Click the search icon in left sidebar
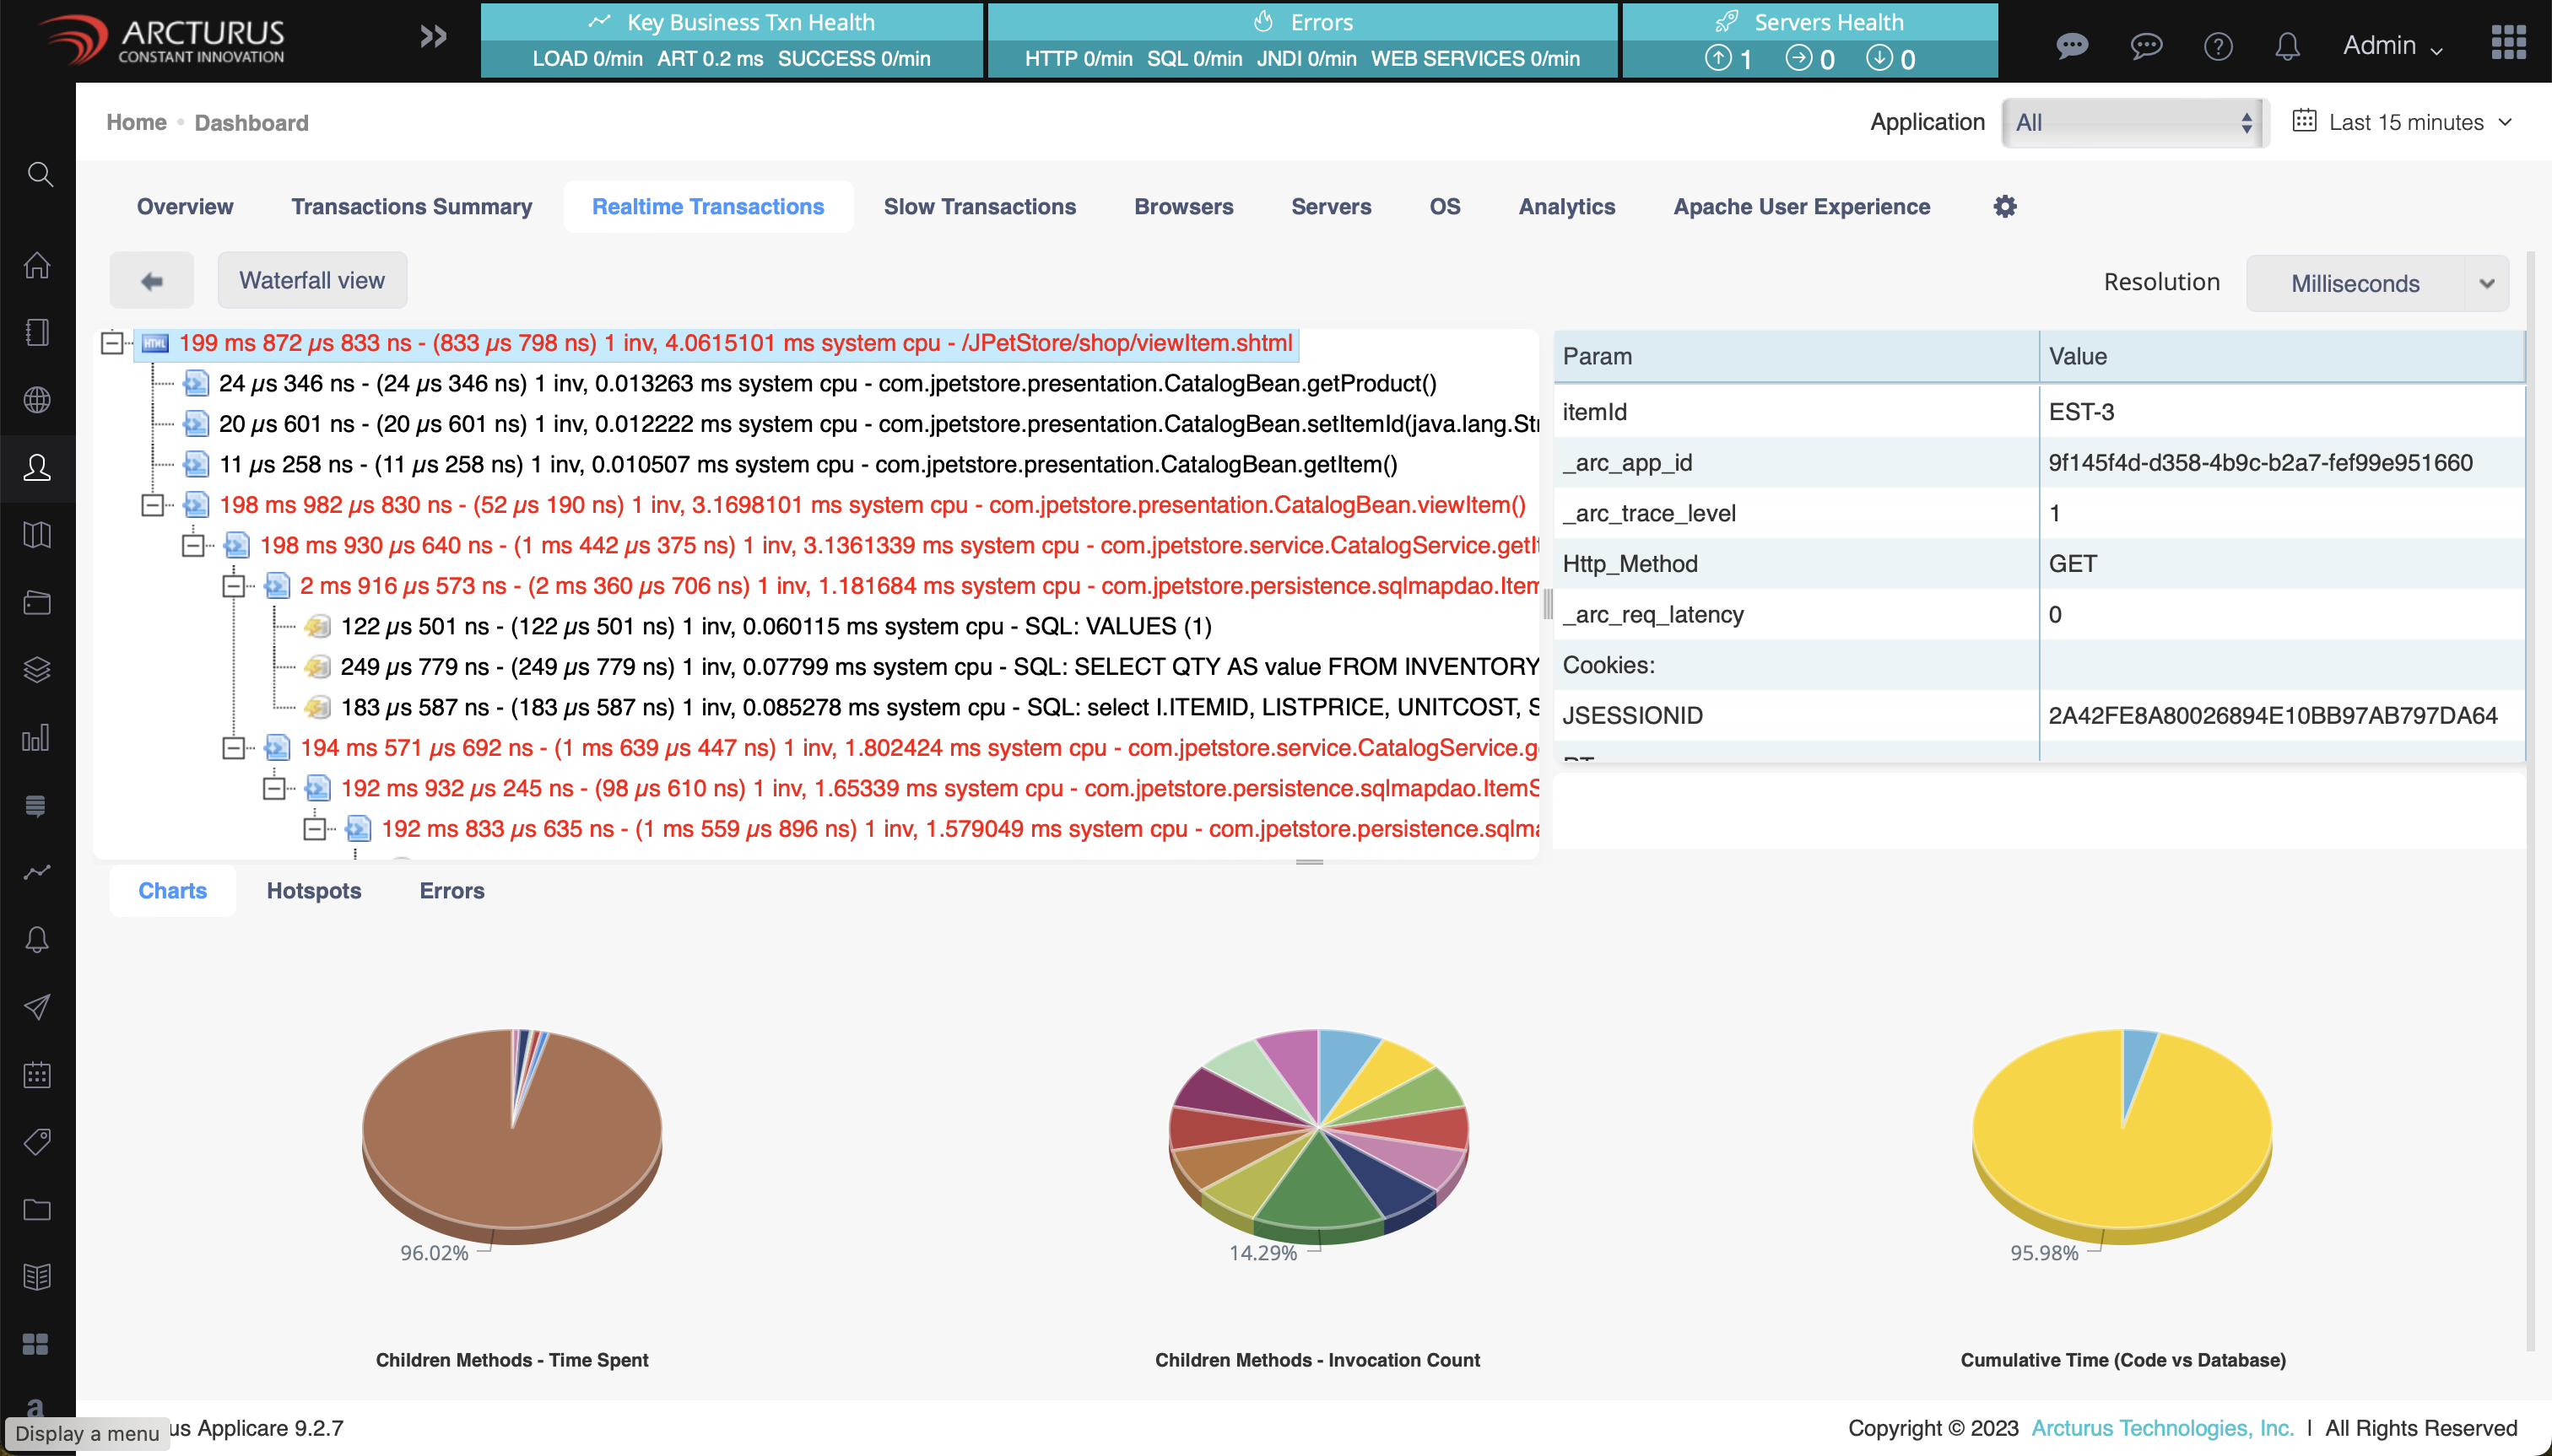This screenshot has height=1456, width=2552. pos(39,175)
